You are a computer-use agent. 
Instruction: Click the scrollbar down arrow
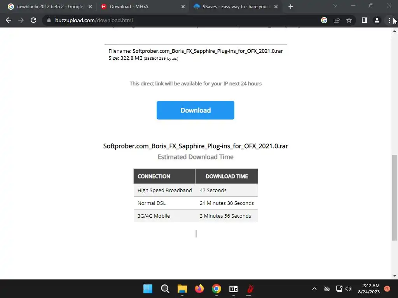[x=395, y=276]
